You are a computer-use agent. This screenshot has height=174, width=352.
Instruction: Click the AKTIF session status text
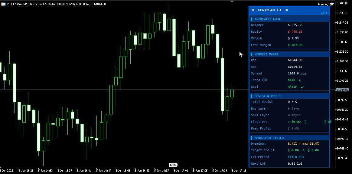pyautogui.click(x=292, y=87)
